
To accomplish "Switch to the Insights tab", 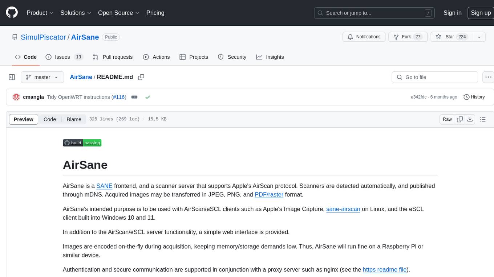I will click(x=270, y=57).
